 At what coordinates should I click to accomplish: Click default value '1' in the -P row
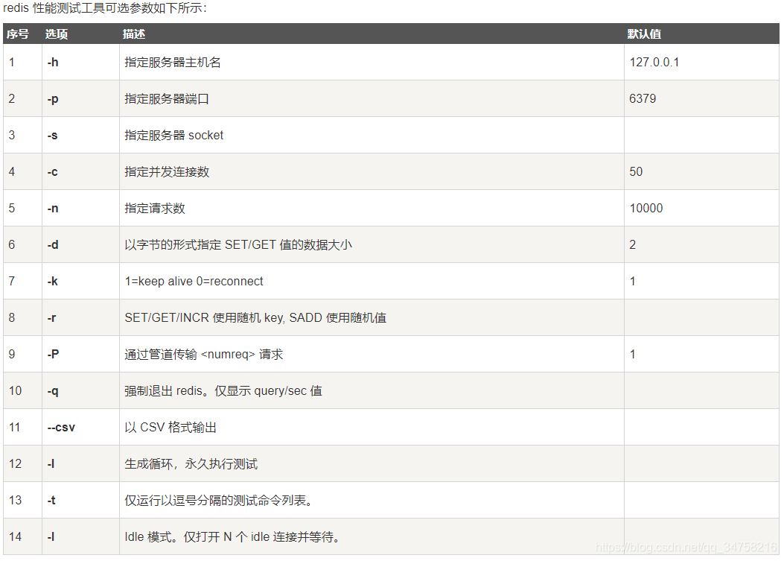633,355
